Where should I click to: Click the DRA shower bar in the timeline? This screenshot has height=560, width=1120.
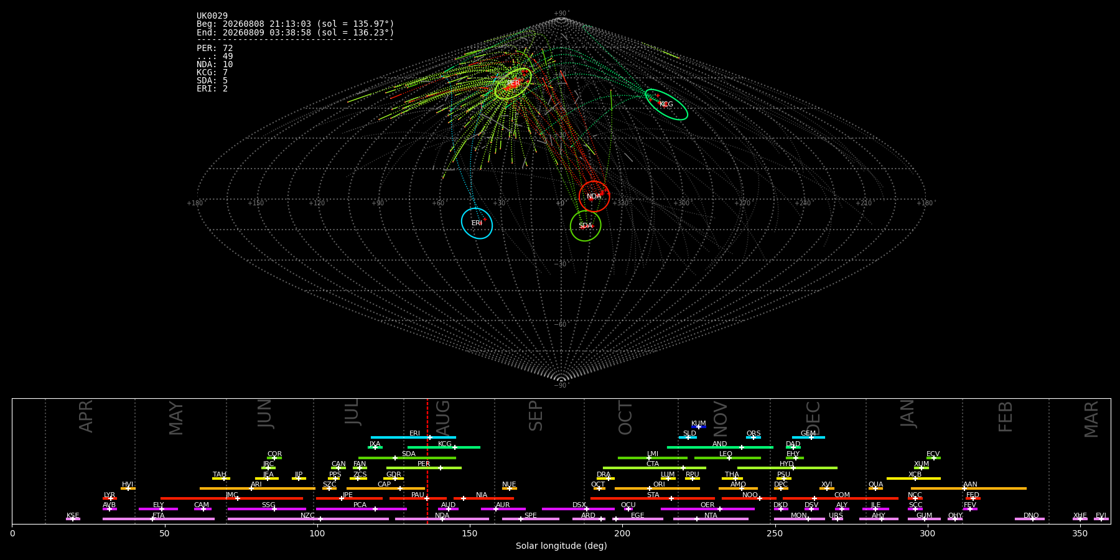coord(605,478)
